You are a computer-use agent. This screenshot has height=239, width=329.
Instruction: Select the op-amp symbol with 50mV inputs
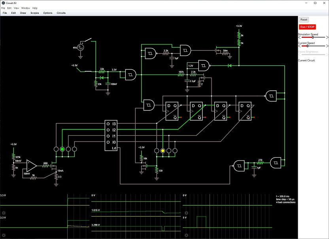pos(32,166)
